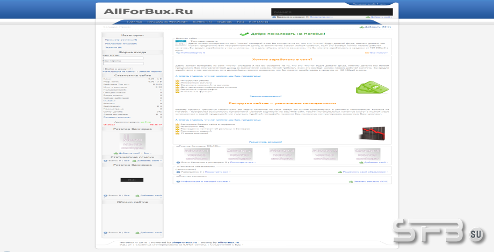494x252 pixels.
Task: Click the small black banner in second Ротатор баннеров
Action: (132, 180)
